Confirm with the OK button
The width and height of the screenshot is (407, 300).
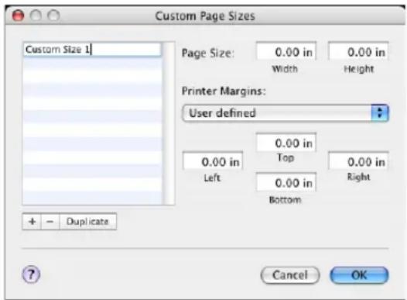tap(359, 275)
